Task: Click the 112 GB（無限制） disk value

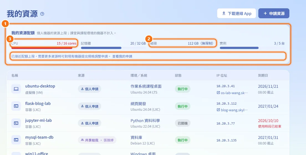Action: tap(201, 43)
